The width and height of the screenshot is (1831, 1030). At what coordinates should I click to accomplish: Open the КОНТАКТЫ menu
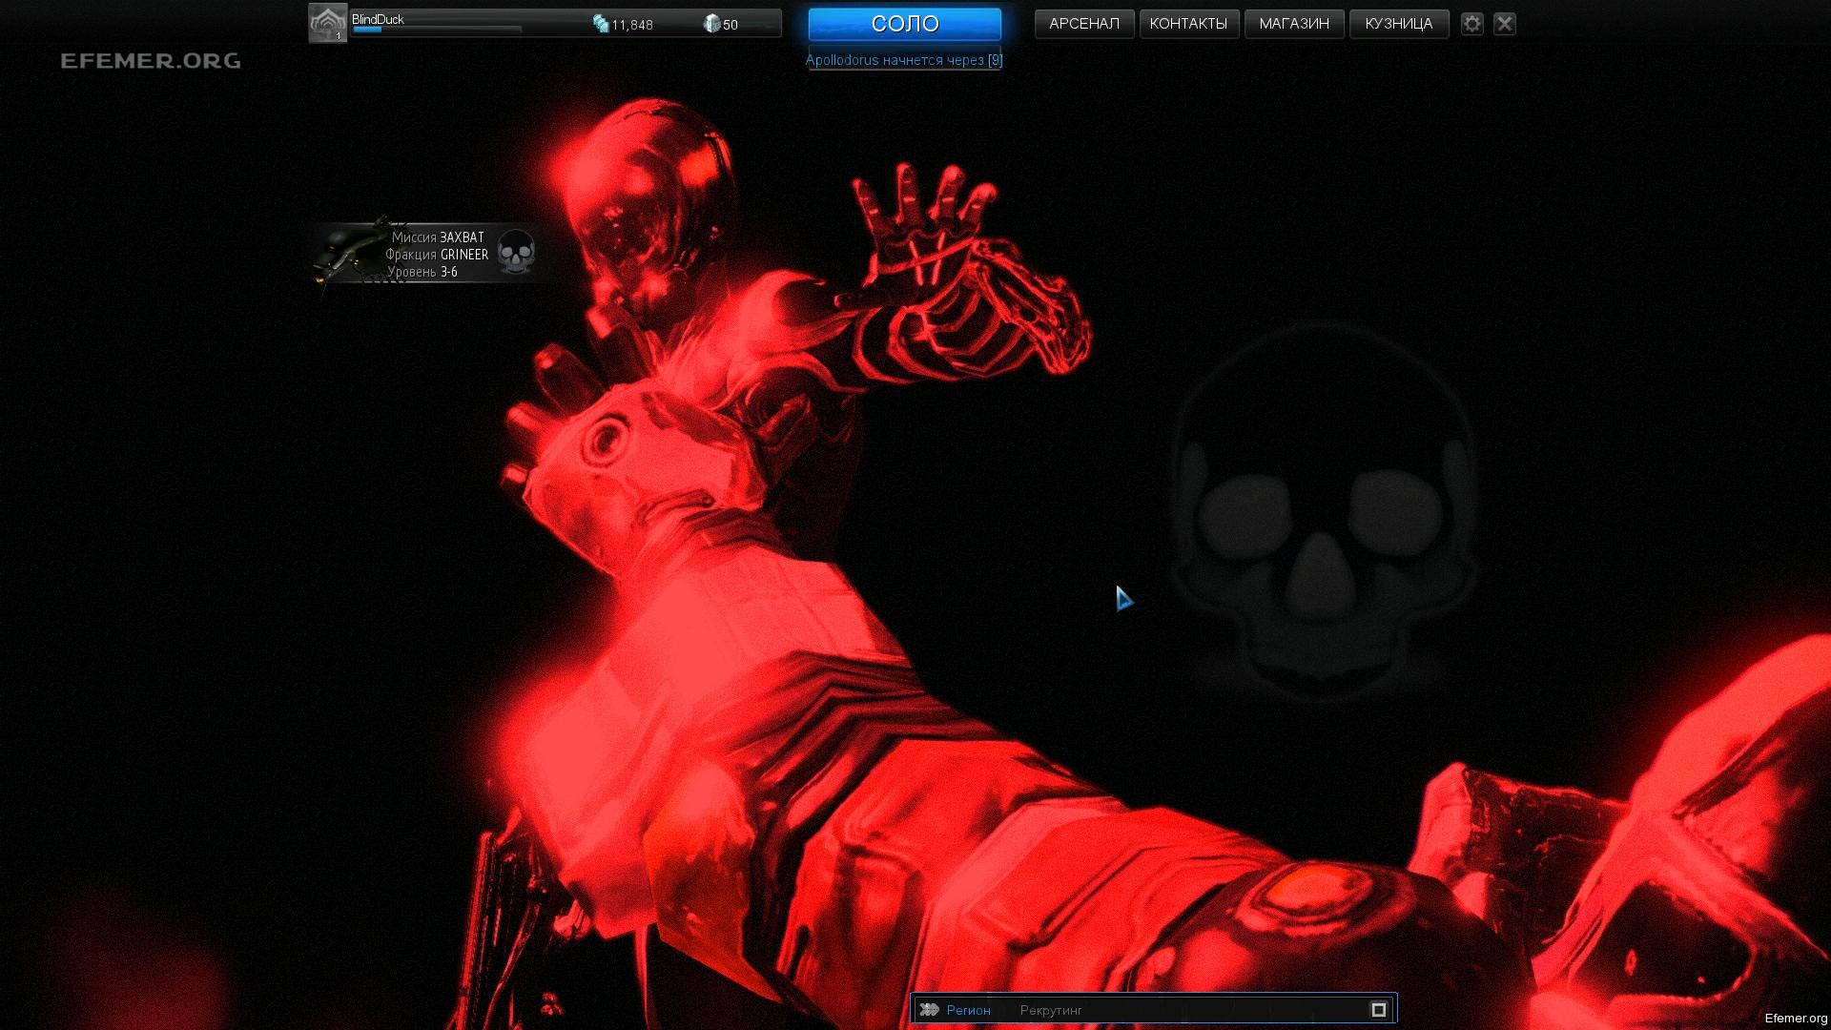(1189, 24)
